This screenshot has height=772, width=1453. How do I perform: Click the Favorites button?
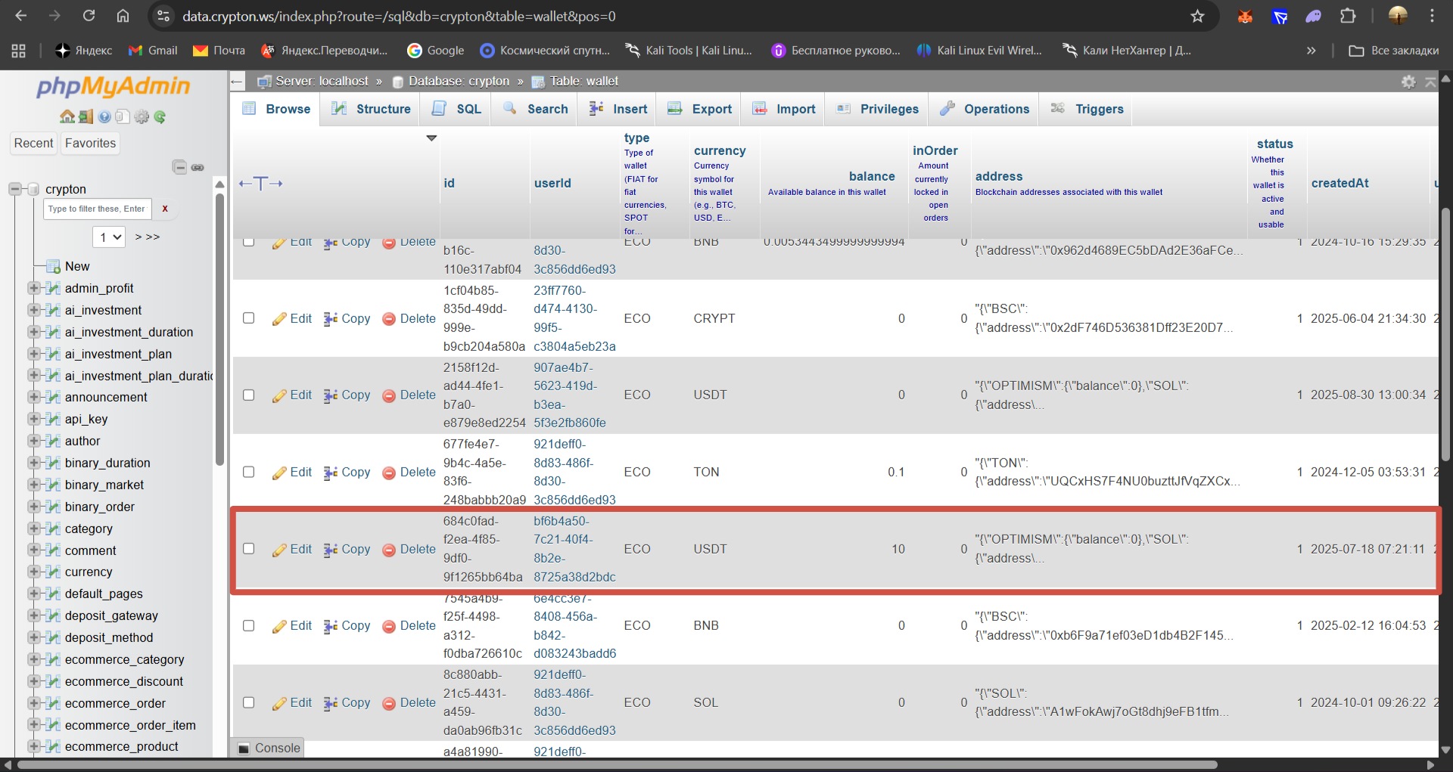coord(90,143)
